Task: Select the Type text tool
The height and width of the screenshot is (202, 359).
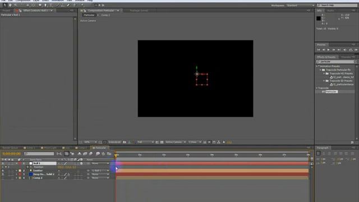Action: click(x=51, y=5)
